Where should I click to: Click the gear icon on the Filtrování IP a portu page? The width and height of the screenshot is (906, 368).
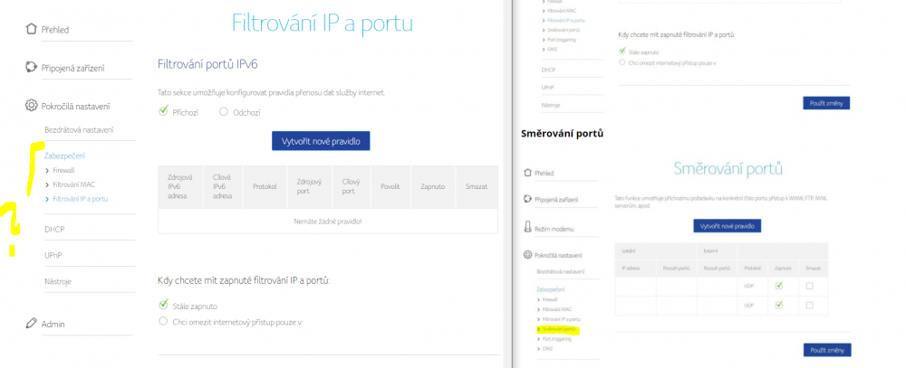click(31, 106)
